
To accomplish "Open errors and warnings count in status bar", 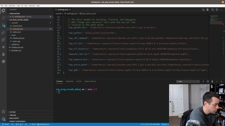I will click(x=19, y=125).
